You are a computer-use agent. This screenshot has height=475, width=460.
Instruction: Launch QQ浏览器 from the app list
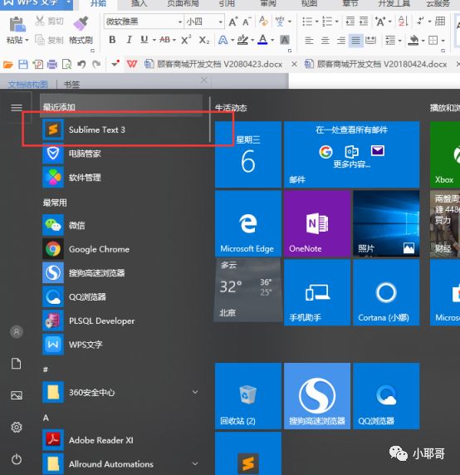point(122,296)
